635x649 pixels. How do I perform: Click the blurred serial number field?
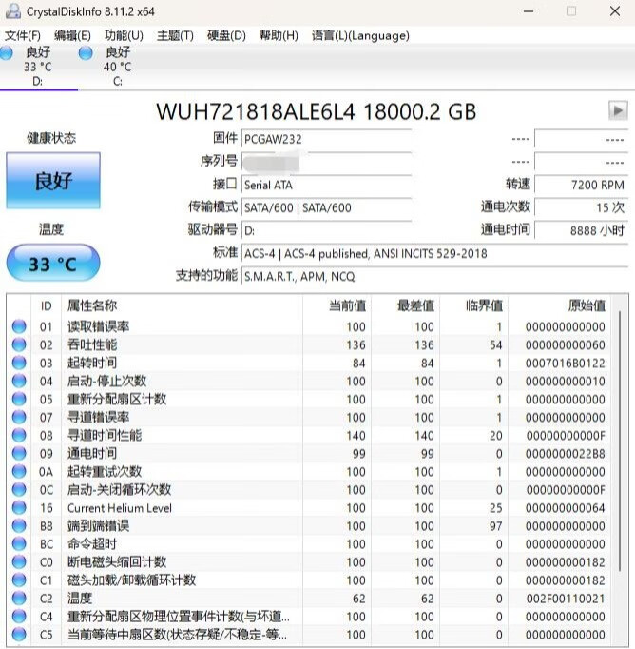pos(327,162)
